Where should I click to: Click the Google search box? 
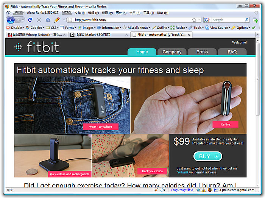point(228,20)
